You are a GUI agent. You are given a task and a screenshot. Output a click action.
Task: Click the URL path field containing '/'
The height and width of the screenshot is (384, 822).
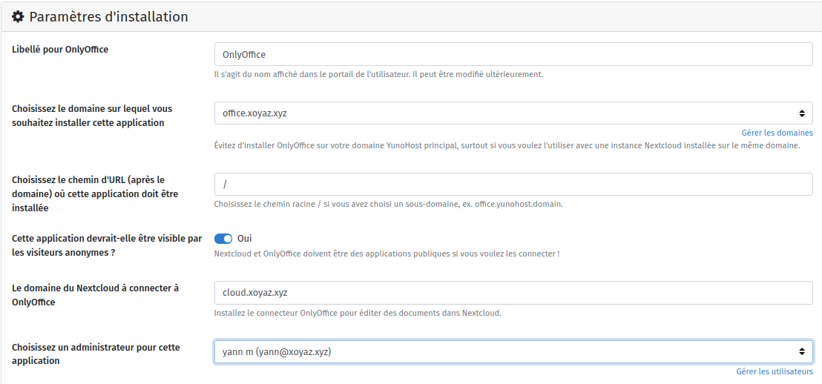click(x=513, y=185)
